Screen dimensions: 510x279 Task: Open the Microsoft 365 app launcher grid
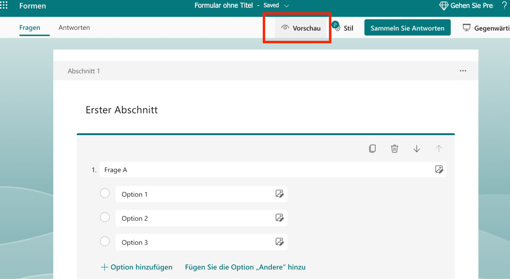[4, 5]
